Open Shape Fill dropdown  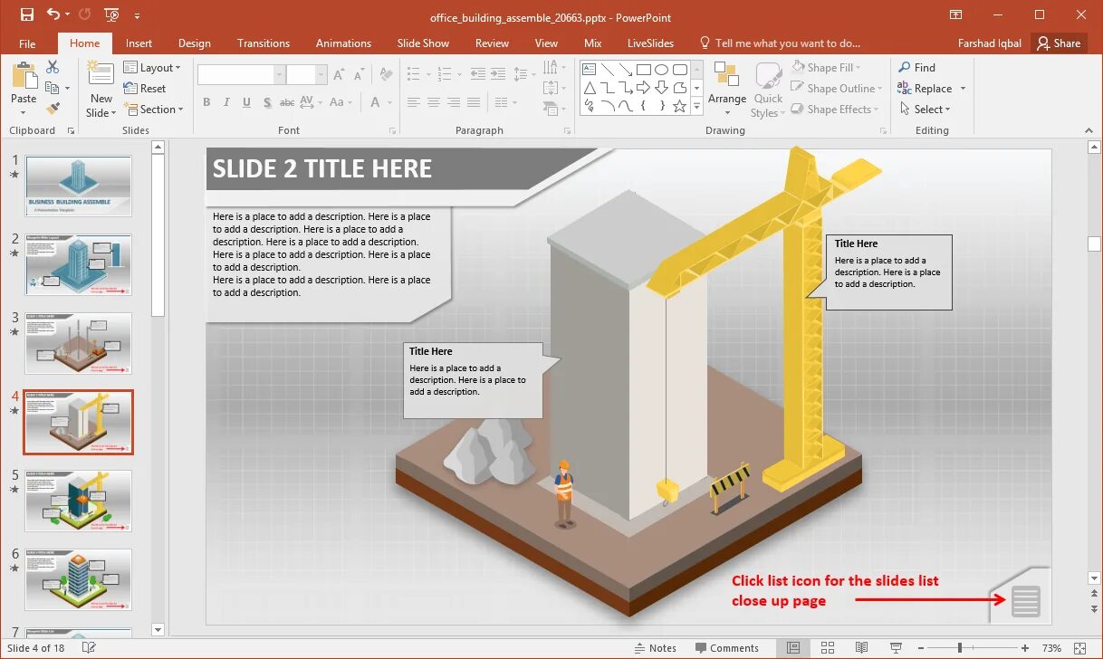(826, 67)
